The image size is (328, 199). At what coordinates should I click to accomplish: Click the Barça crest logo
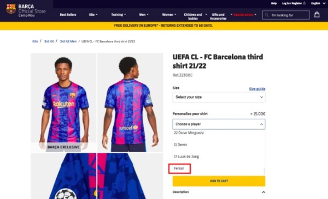(11, 9)
